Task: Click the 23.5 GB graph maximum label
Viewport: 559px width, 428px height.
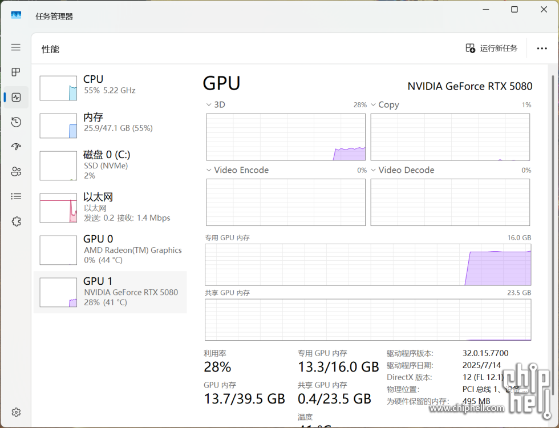Action: pyautogui.click(x=519, y=292)
